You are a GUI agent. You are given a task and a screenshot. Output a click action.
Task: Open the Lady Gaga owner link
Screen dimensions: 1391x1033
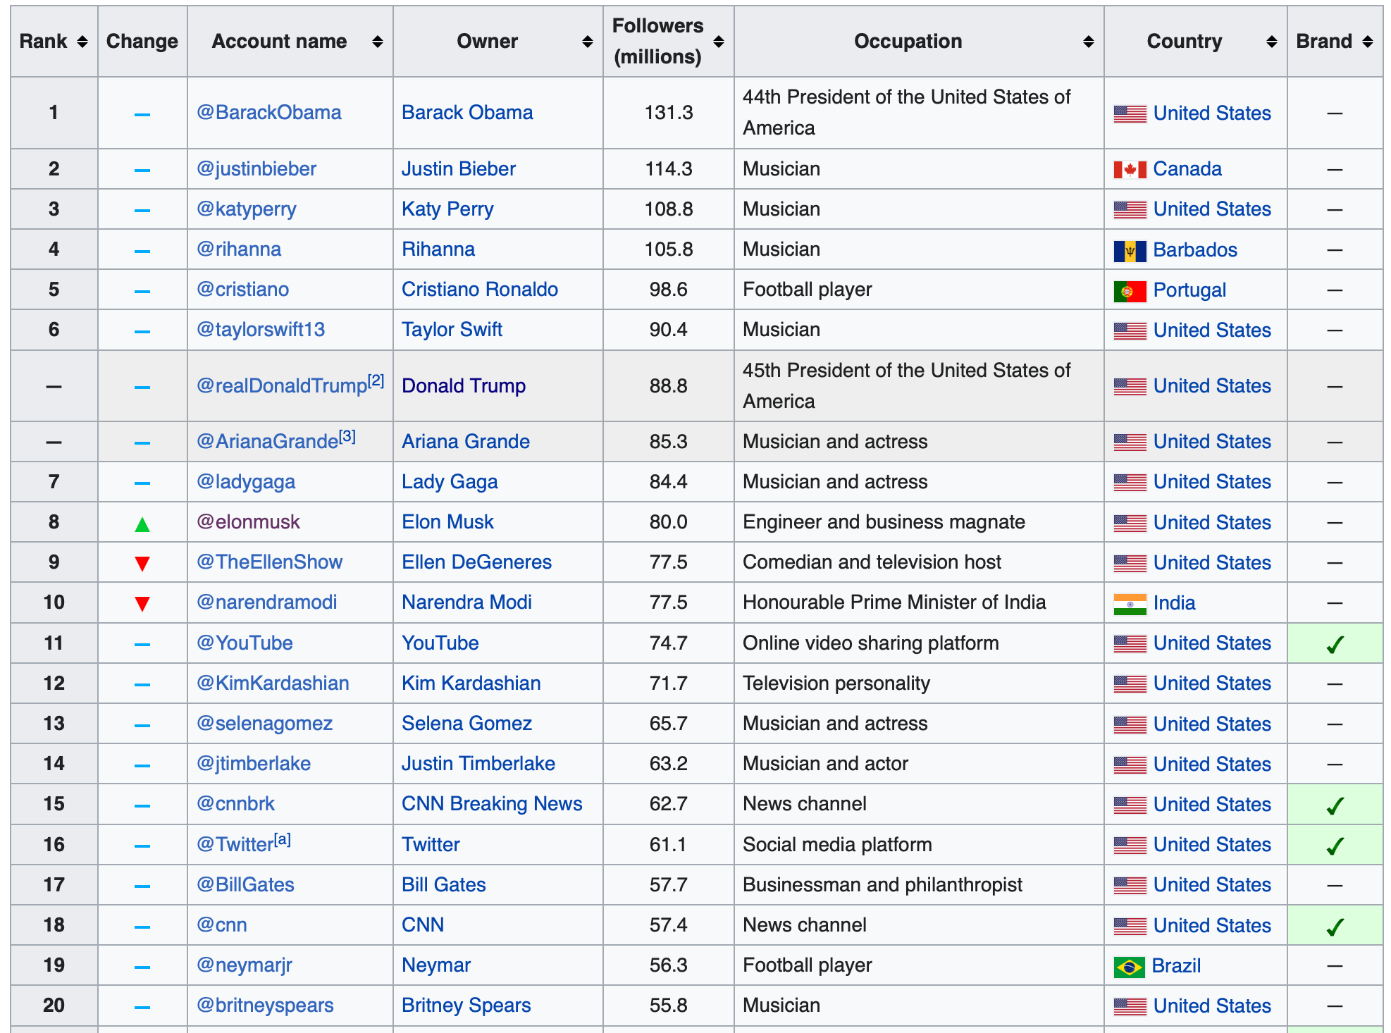coord(450,482)
